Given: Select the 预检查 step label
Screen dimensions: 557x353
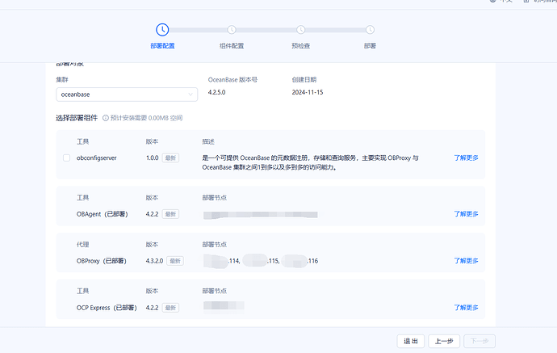Looking at the screenshot, I should pyautogui.click(x=301, y=46).
